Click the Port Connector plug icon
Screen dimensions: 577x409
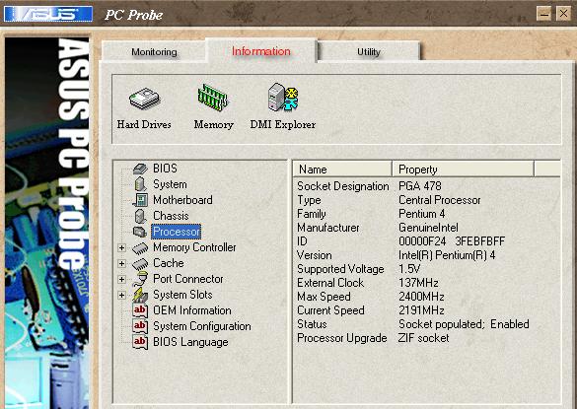point(140,279)
